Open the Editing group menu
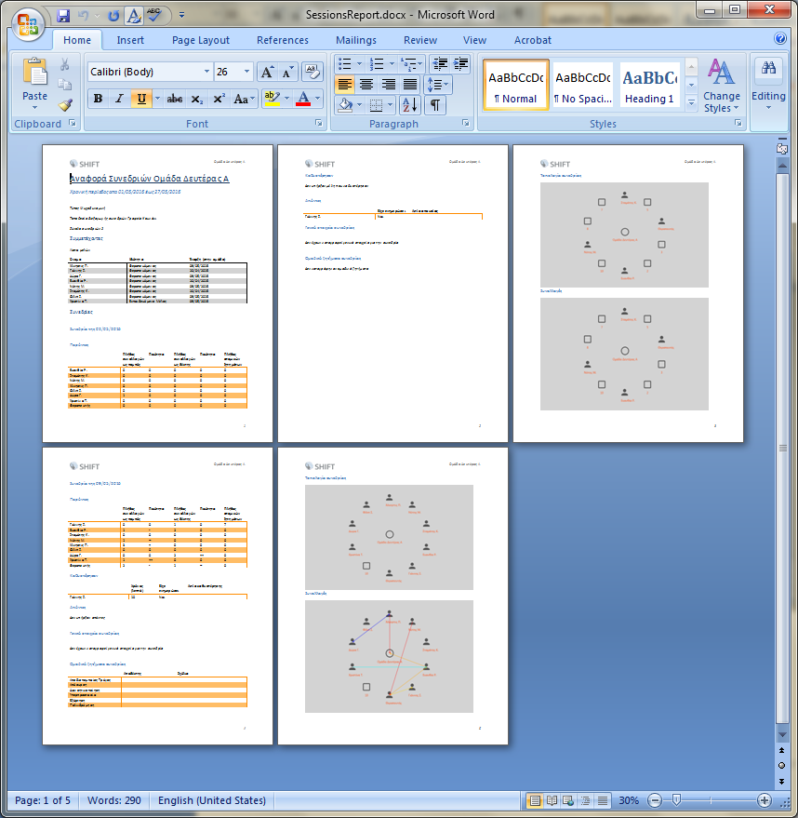This screenshot has height=818, width=798. pyautogui.click(x=768, y=85)
